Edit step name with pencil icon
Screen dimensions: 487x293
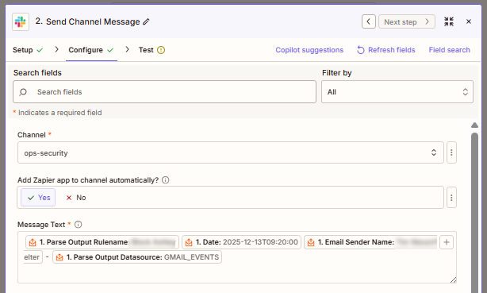coord(146,21)
